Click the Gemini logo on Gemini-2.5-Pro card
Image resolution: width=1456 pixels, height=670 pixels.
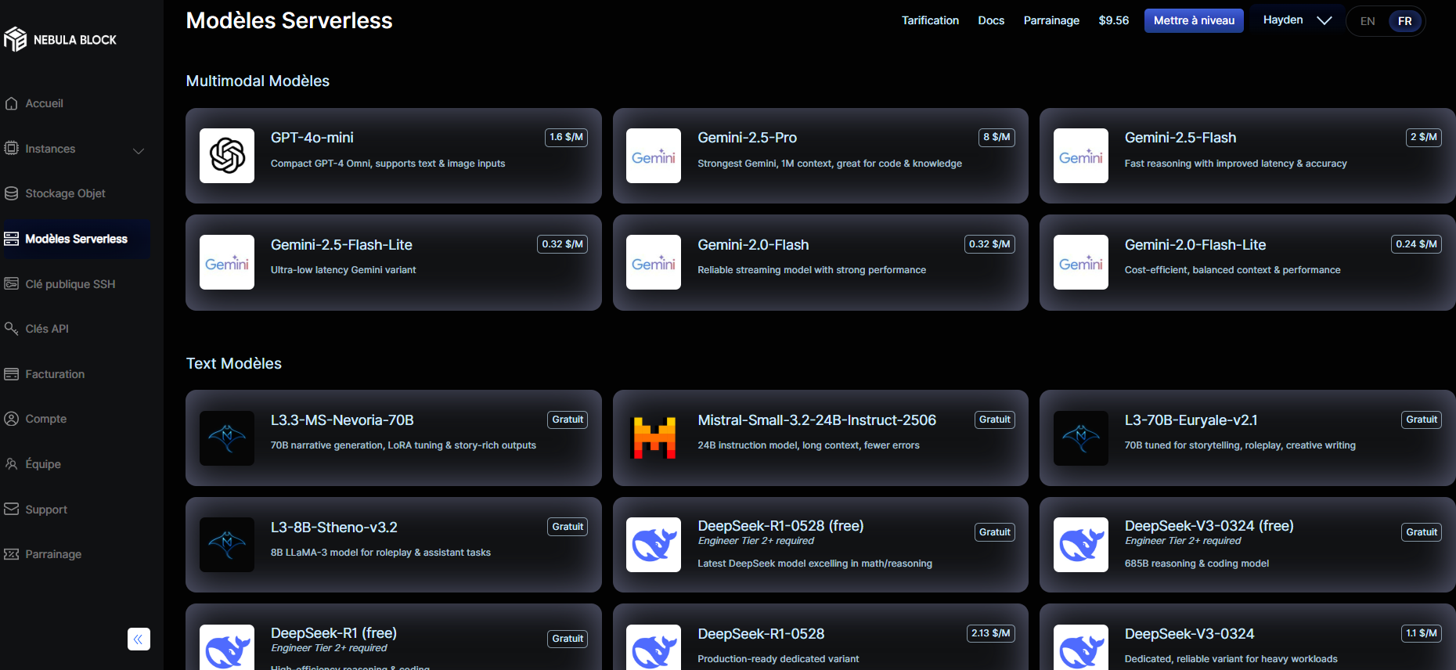[654, 156]
